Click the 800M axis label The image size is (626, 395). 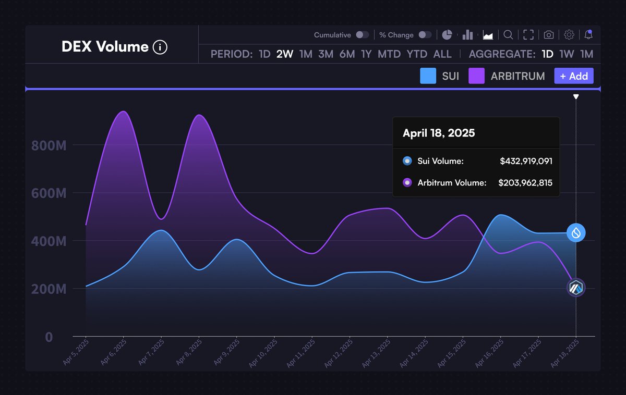(49, 145)
